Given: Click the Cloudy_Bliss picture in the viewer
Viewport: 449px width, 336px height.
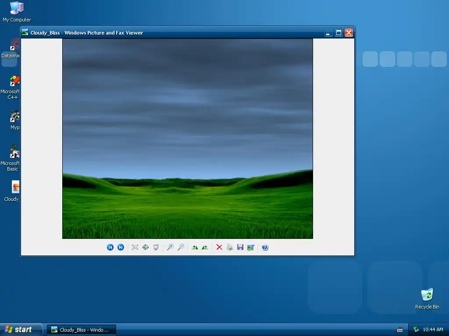Looking at the screenshot, I should (188, 139).
